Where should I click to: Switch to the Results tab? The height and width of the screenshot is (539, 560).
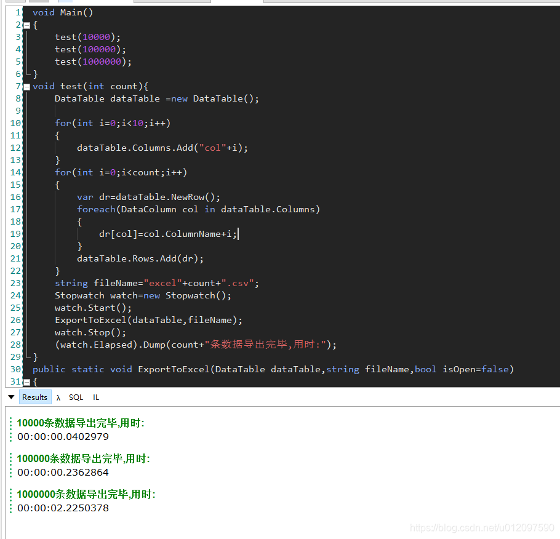pos(34,397)
